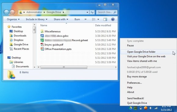Toggle the preview pane icon
The width and height of the screenshot is (177, 112).
click(105, 19)
